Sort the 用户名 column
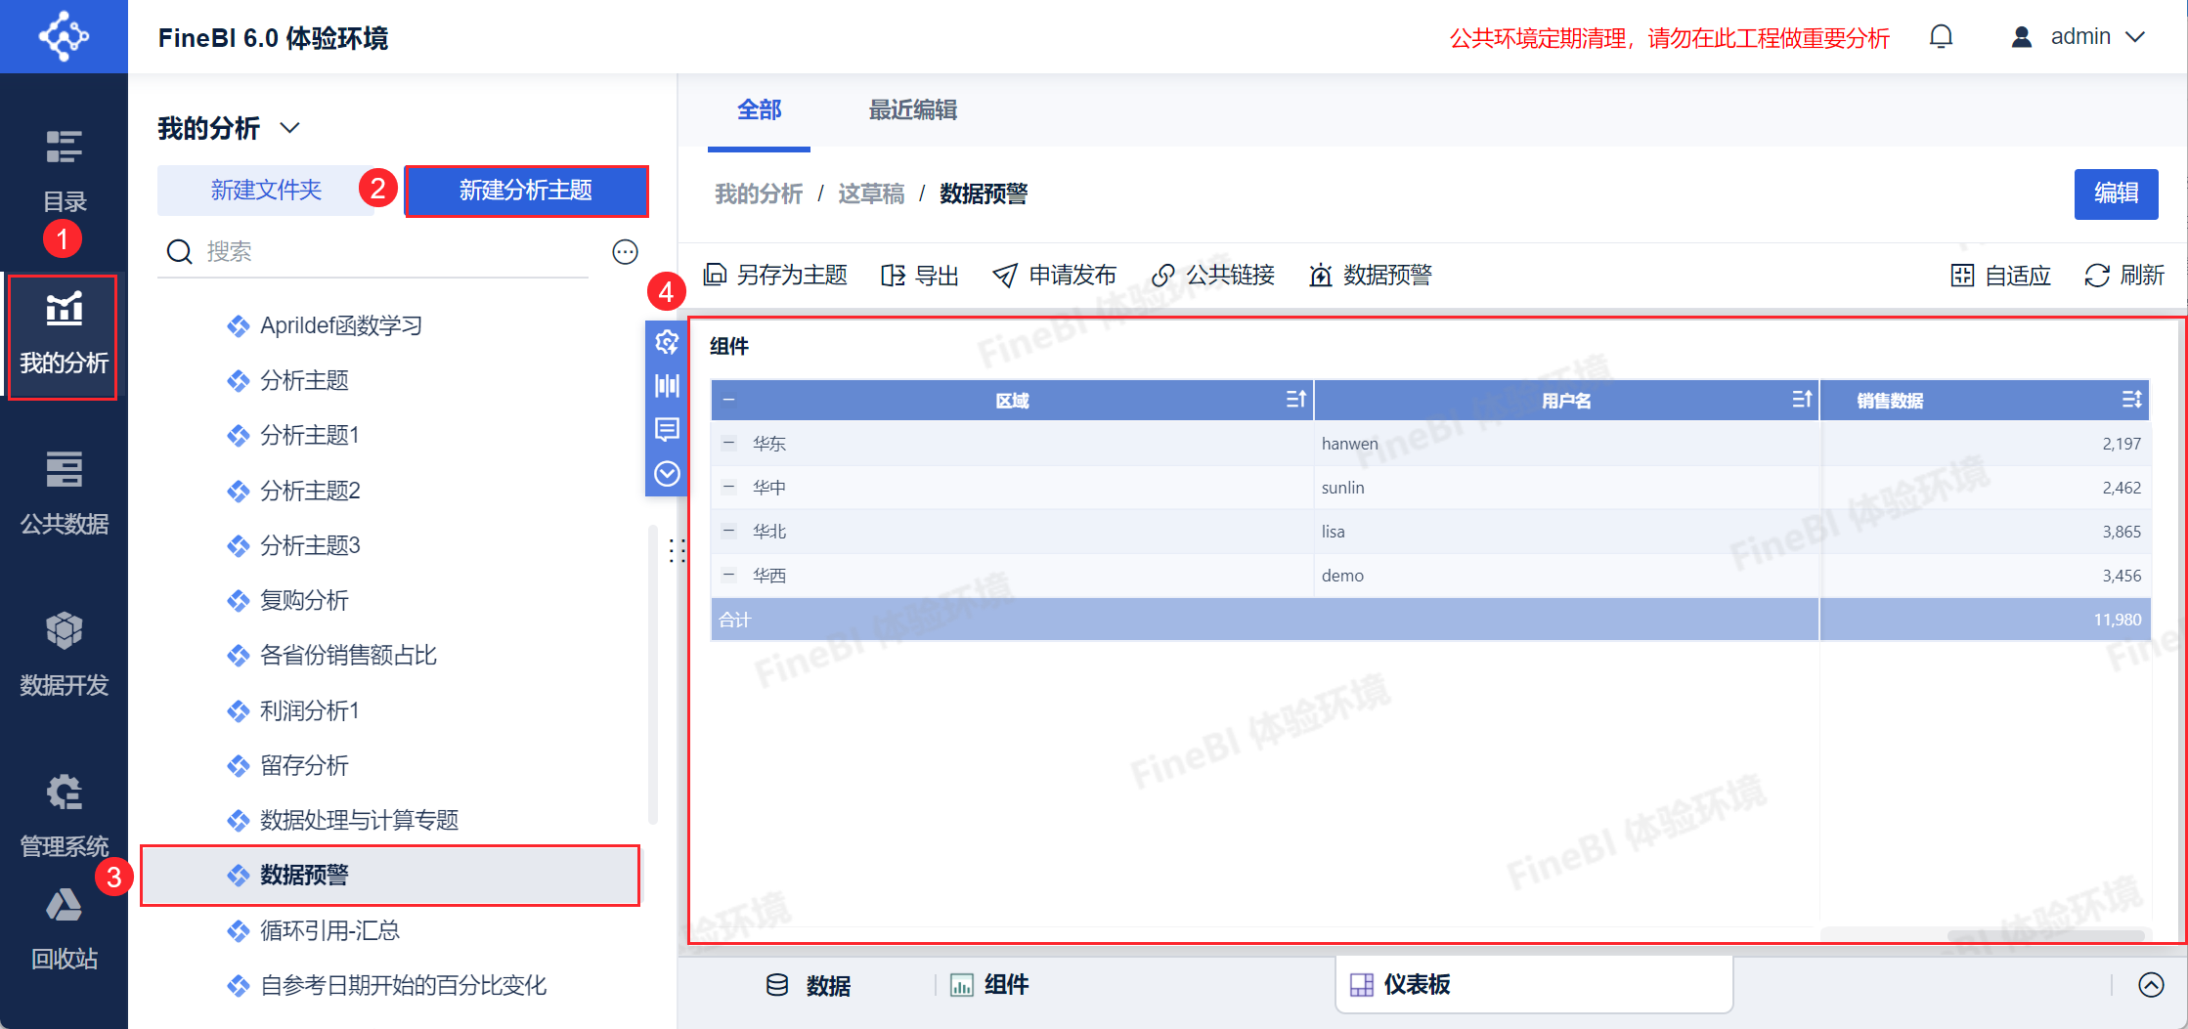 pos(1802,400)
